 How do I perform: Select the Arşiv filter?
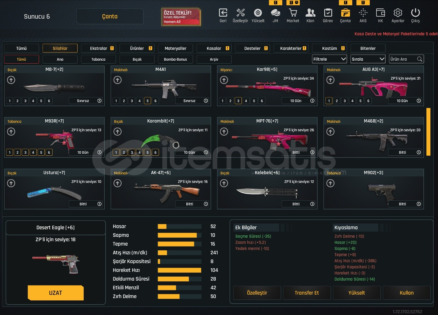214,59
